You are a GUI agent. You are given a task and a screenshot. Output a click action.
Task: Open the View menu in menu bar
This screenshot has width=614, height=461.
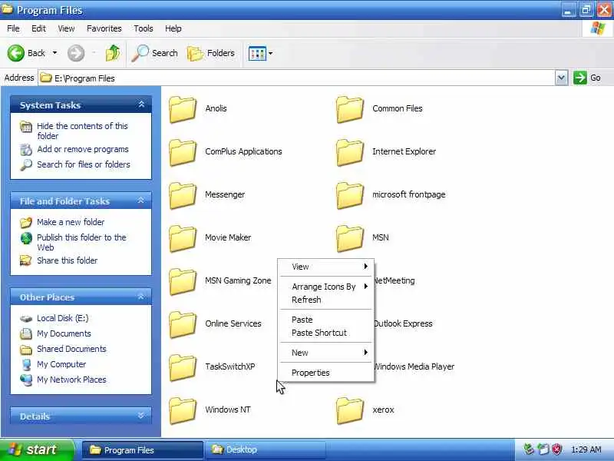pos(66,28)
